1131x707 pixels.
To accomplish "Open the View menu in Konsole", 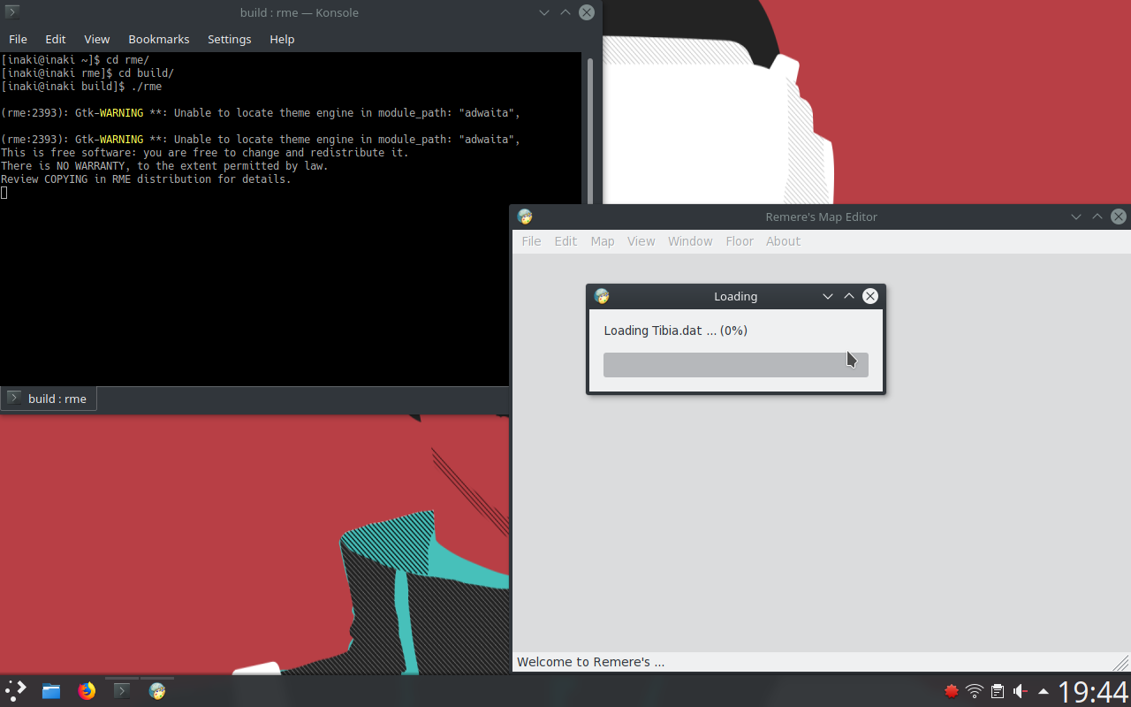I will pyautogui.click(x=97, y=39).
